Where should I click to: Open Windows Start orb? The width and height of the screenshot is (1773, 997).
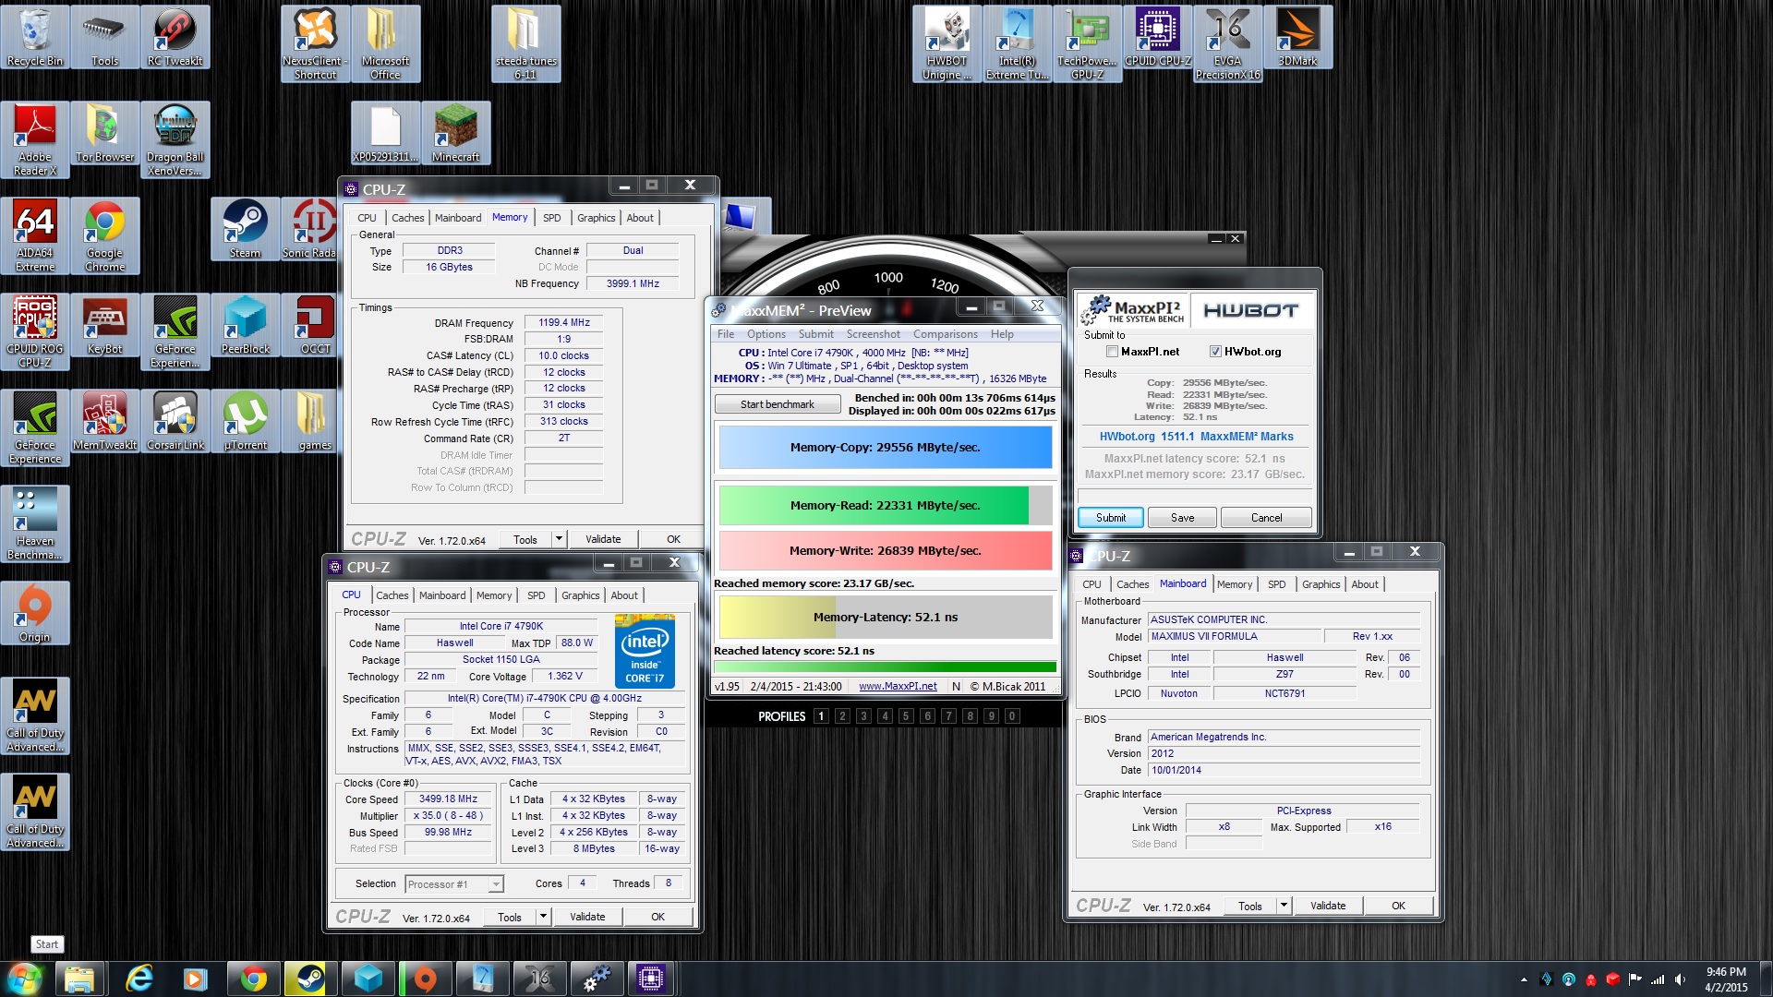tap(24, 979)
